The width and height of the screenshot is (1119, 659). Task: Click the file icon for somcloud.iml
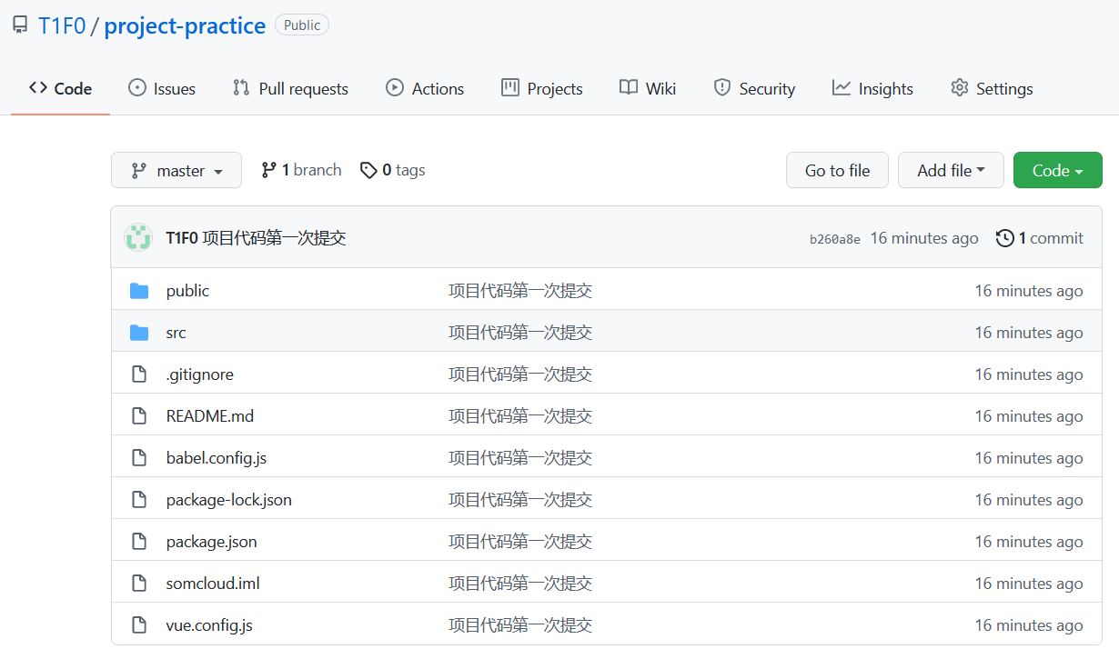coord(139,584)
